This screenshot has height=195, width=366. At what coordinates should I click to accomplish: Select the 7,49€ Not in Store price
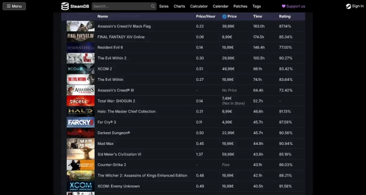[233, 101]
